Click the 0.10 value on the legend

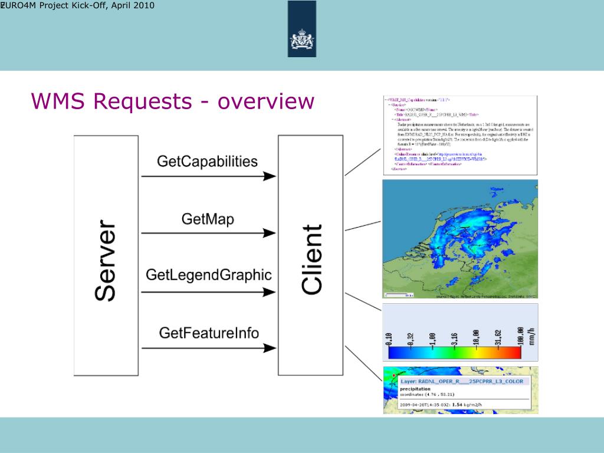tap(389, 339)
